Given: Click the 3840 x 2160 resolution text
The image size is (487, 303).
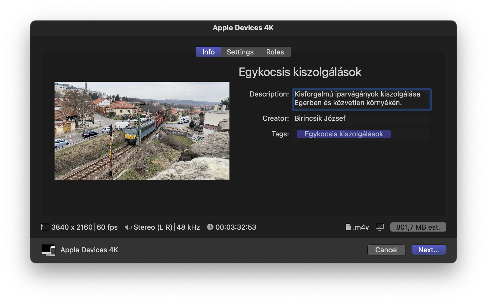Looking at the screenshot, I should 72,227.
